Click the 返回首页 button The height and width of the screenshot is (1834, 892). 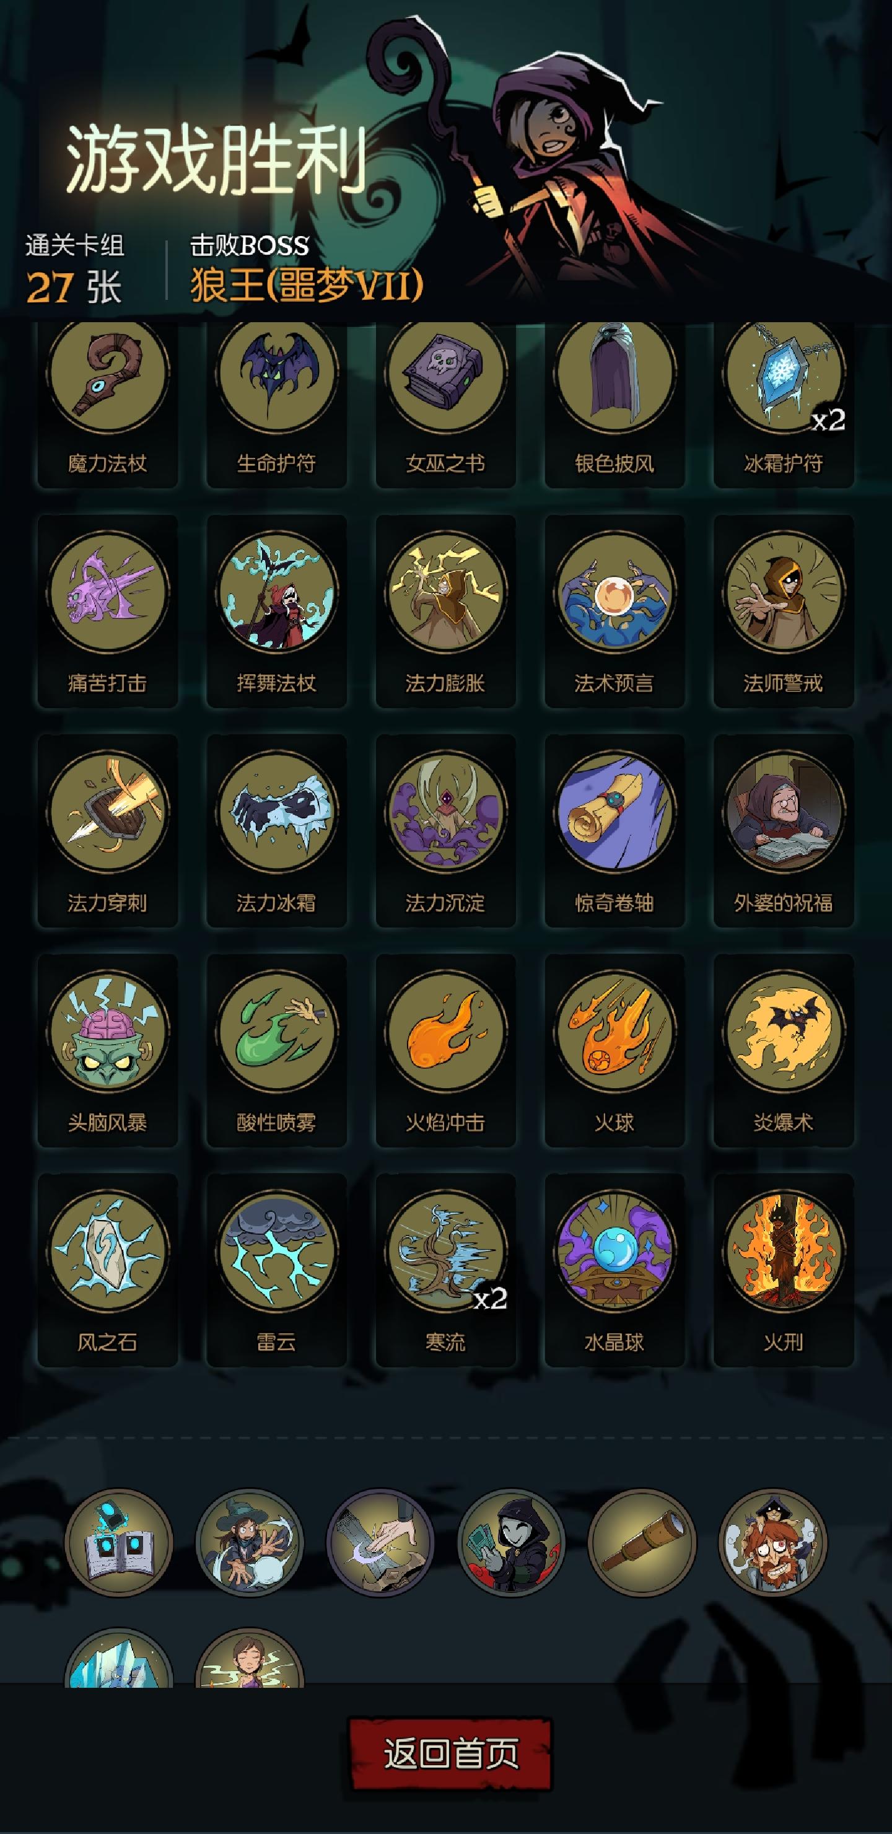tap(450, 1753)
